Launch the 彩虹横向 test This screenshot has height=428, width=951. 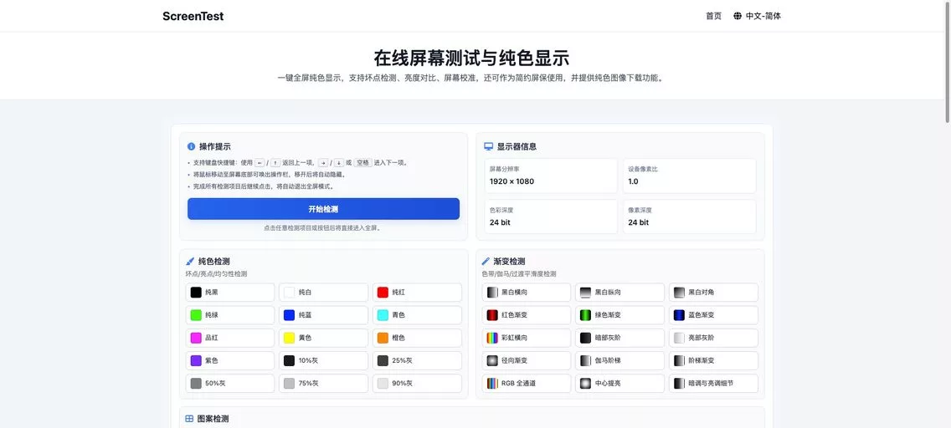526,338
